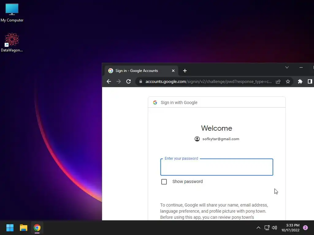Switch to the Sign in - Google Accounts tab
This screenshot has width=314, height=235.
(x=141, y=71)
